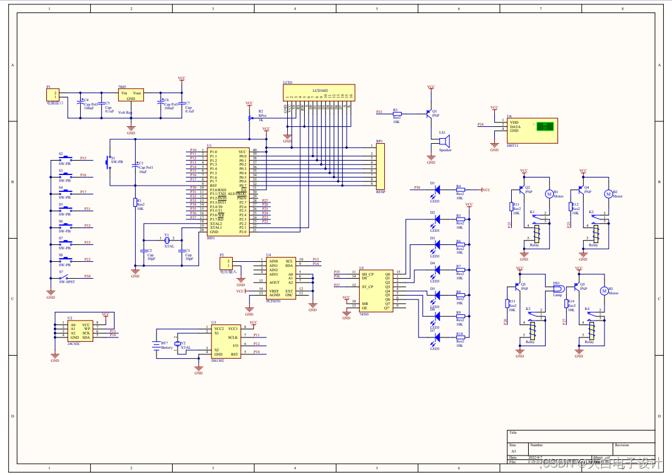This screenshot has width=672, height=475.
Task: Click the C2 30pF capacitor
Action: [143, 251]
